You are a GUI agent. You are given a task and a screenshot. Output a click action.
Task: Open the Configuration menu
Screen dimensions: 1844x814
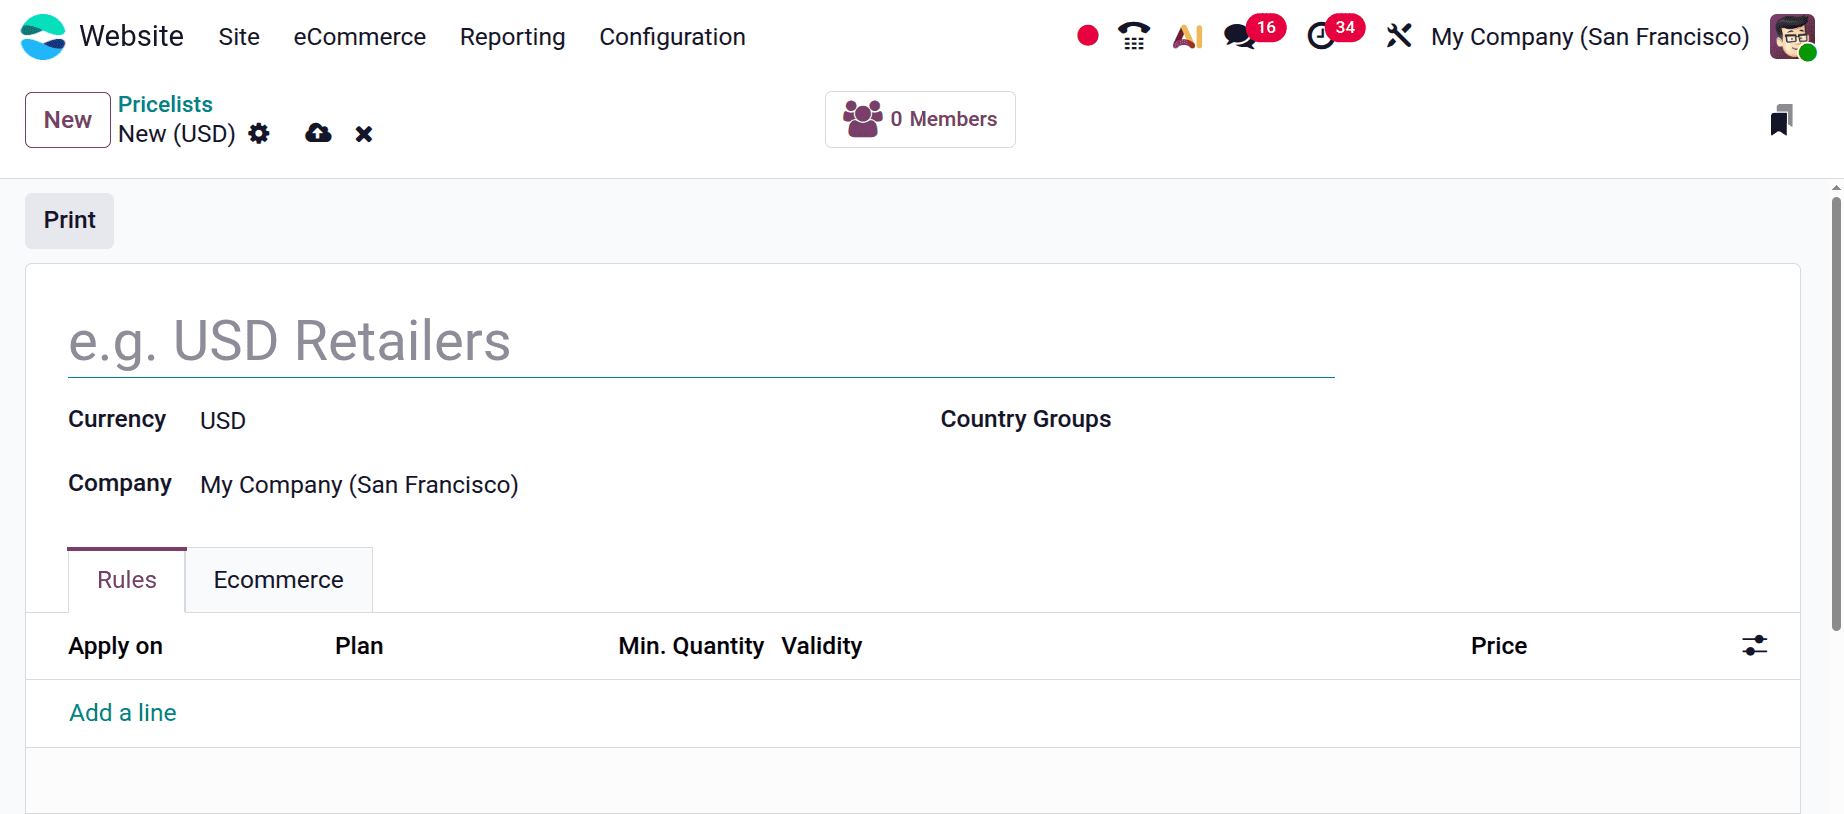pyautogui.click(x=673, y=37)
